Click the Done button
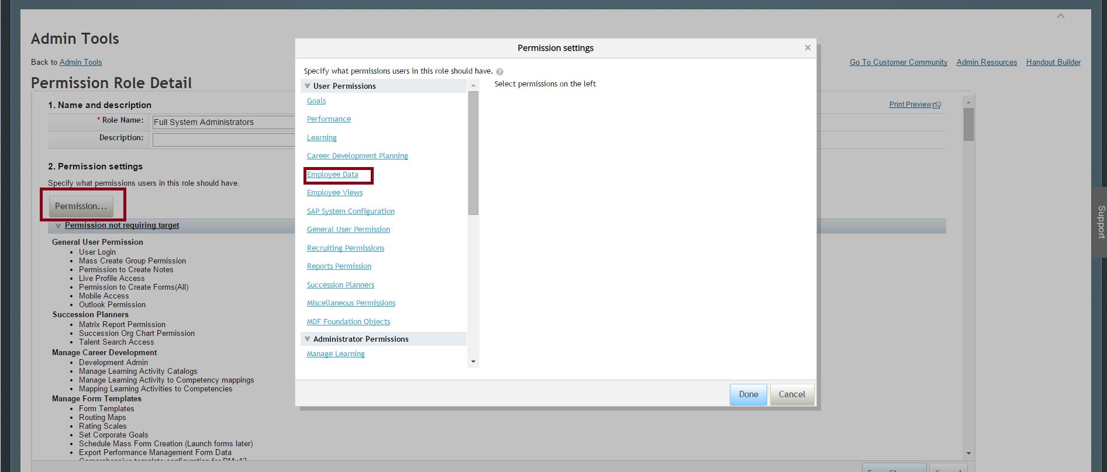The image size is (1107, 472). pos(749,394)
